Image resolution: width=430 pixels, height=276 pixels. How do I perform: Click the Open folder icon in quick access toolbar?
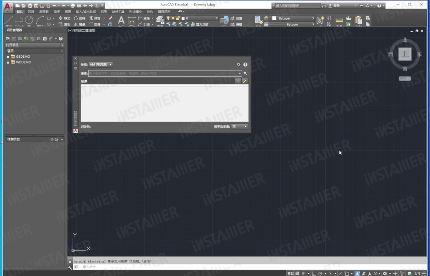tap(23, 6)
